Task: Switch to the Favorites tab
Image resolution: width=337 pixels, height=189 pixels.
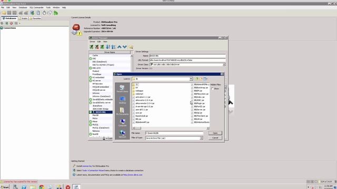Action: click(35, 18)
